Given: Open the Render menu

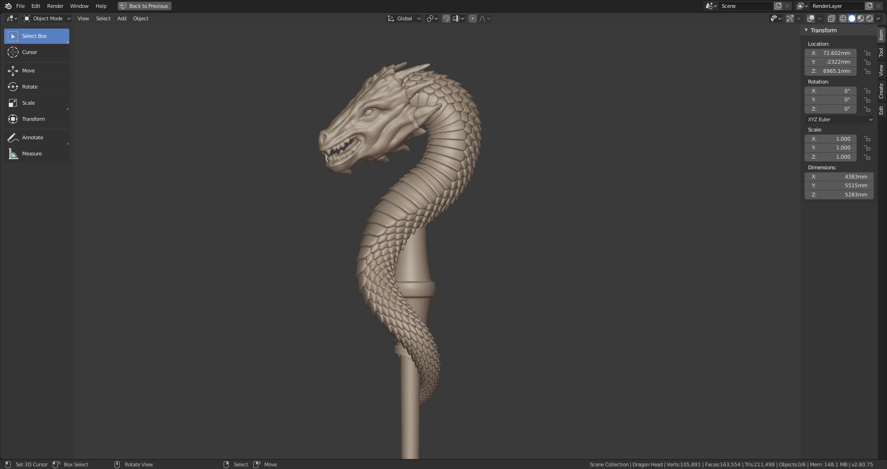Looking at the screenshot, I should pos(55,6).
